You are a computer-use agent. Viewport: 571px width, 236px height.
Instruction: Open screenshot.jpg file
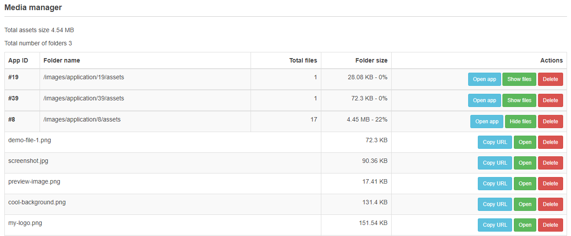(525, 163)
